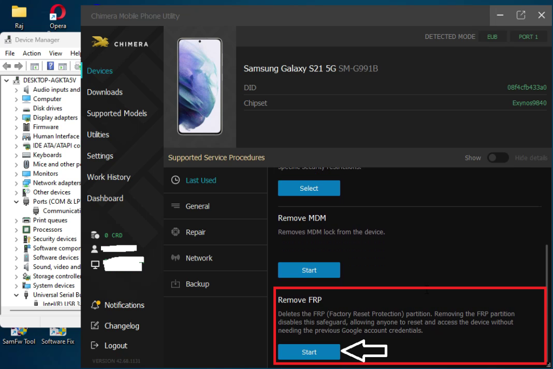Screen dimensions: 553x369
Task: Select Security devices in Device Manager
Action: [55, 239]
